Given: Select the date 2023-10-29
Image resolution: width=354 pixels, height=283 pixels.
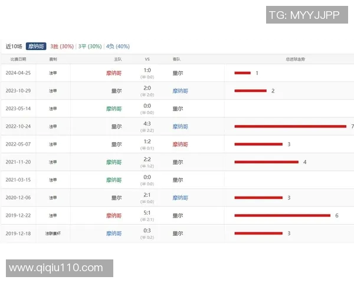Looking at the screenshot, I should click(18, 91).
